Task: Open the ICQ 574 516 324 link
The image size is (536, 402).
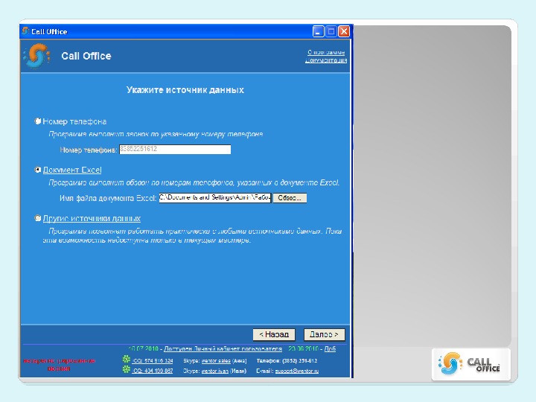Action: click(153, 360)
